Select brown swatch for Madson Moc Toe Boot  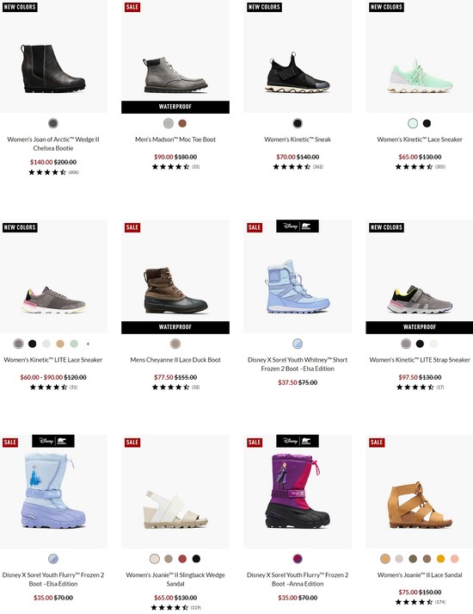click(x=182, y=123)
